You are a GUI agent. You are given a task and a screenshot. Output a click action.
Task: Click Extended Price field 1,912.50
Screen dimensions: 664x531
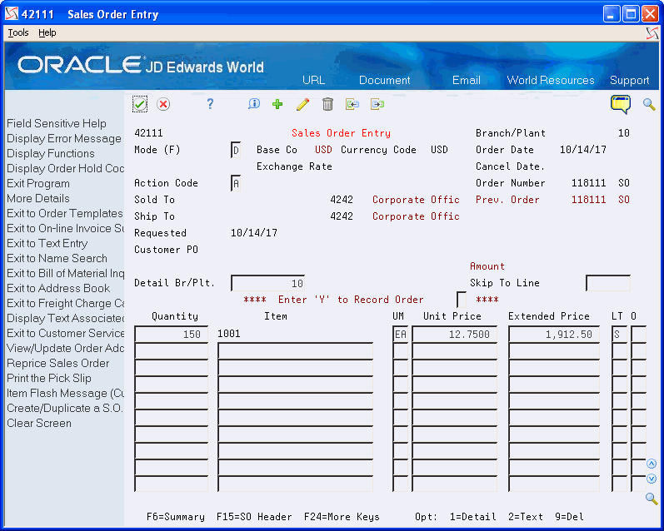click(554, 334)
